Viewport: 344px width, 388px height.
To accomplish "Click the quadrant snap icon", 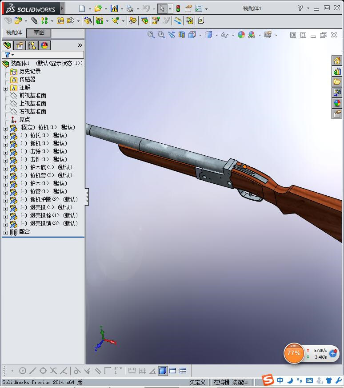I will [43, 371].
